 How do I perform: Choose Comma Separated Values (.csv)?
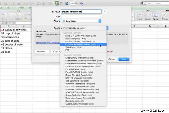pos(83,44)
